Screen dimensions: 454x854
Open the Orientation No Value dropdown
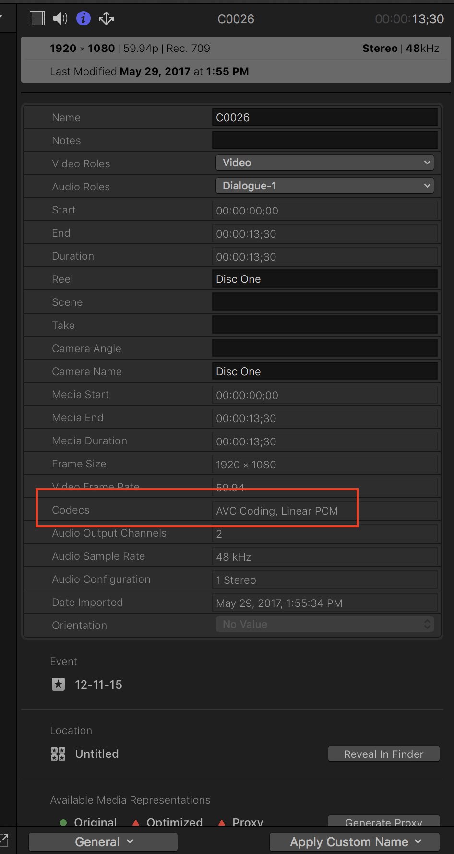click(x=324, y=624)
